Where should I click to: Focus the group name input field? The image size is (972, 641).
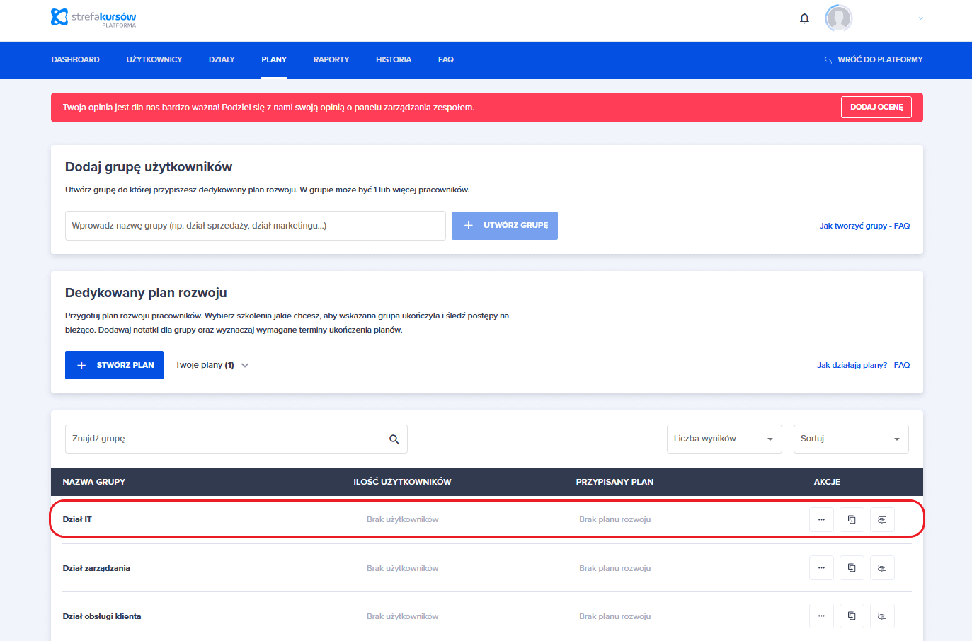pos(255,226)
